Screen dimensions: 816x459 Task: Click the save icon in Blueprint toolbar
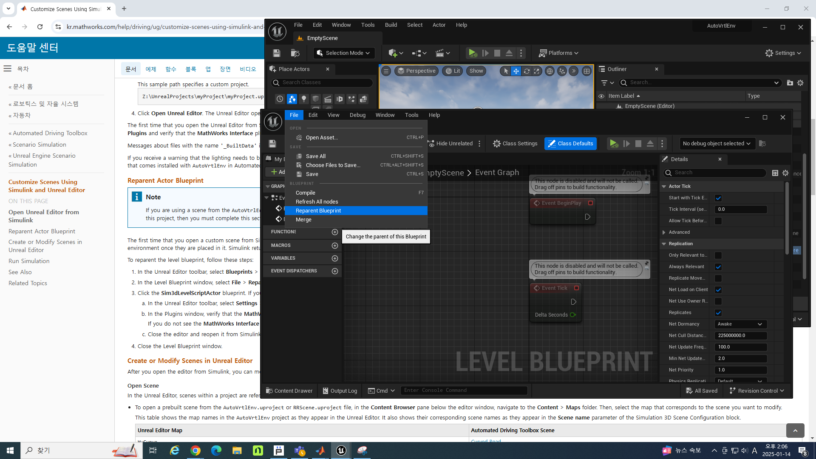pyautogui.click(x=272, y=144)
